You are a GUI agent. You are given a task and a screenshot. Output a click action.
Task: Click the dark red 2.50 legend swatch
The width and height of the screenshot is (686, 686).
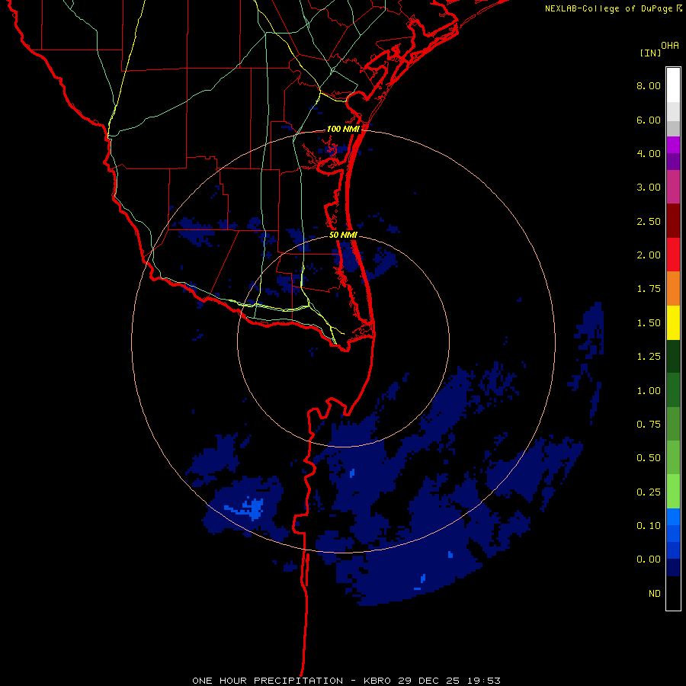click(x=673, y=221)
